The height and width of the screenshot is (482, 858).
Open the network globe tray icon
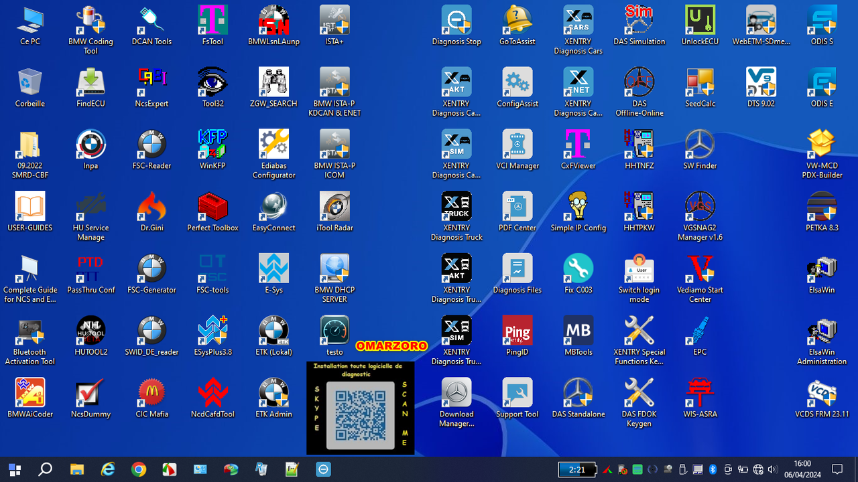pyautogui.click(x=758, y=469)
